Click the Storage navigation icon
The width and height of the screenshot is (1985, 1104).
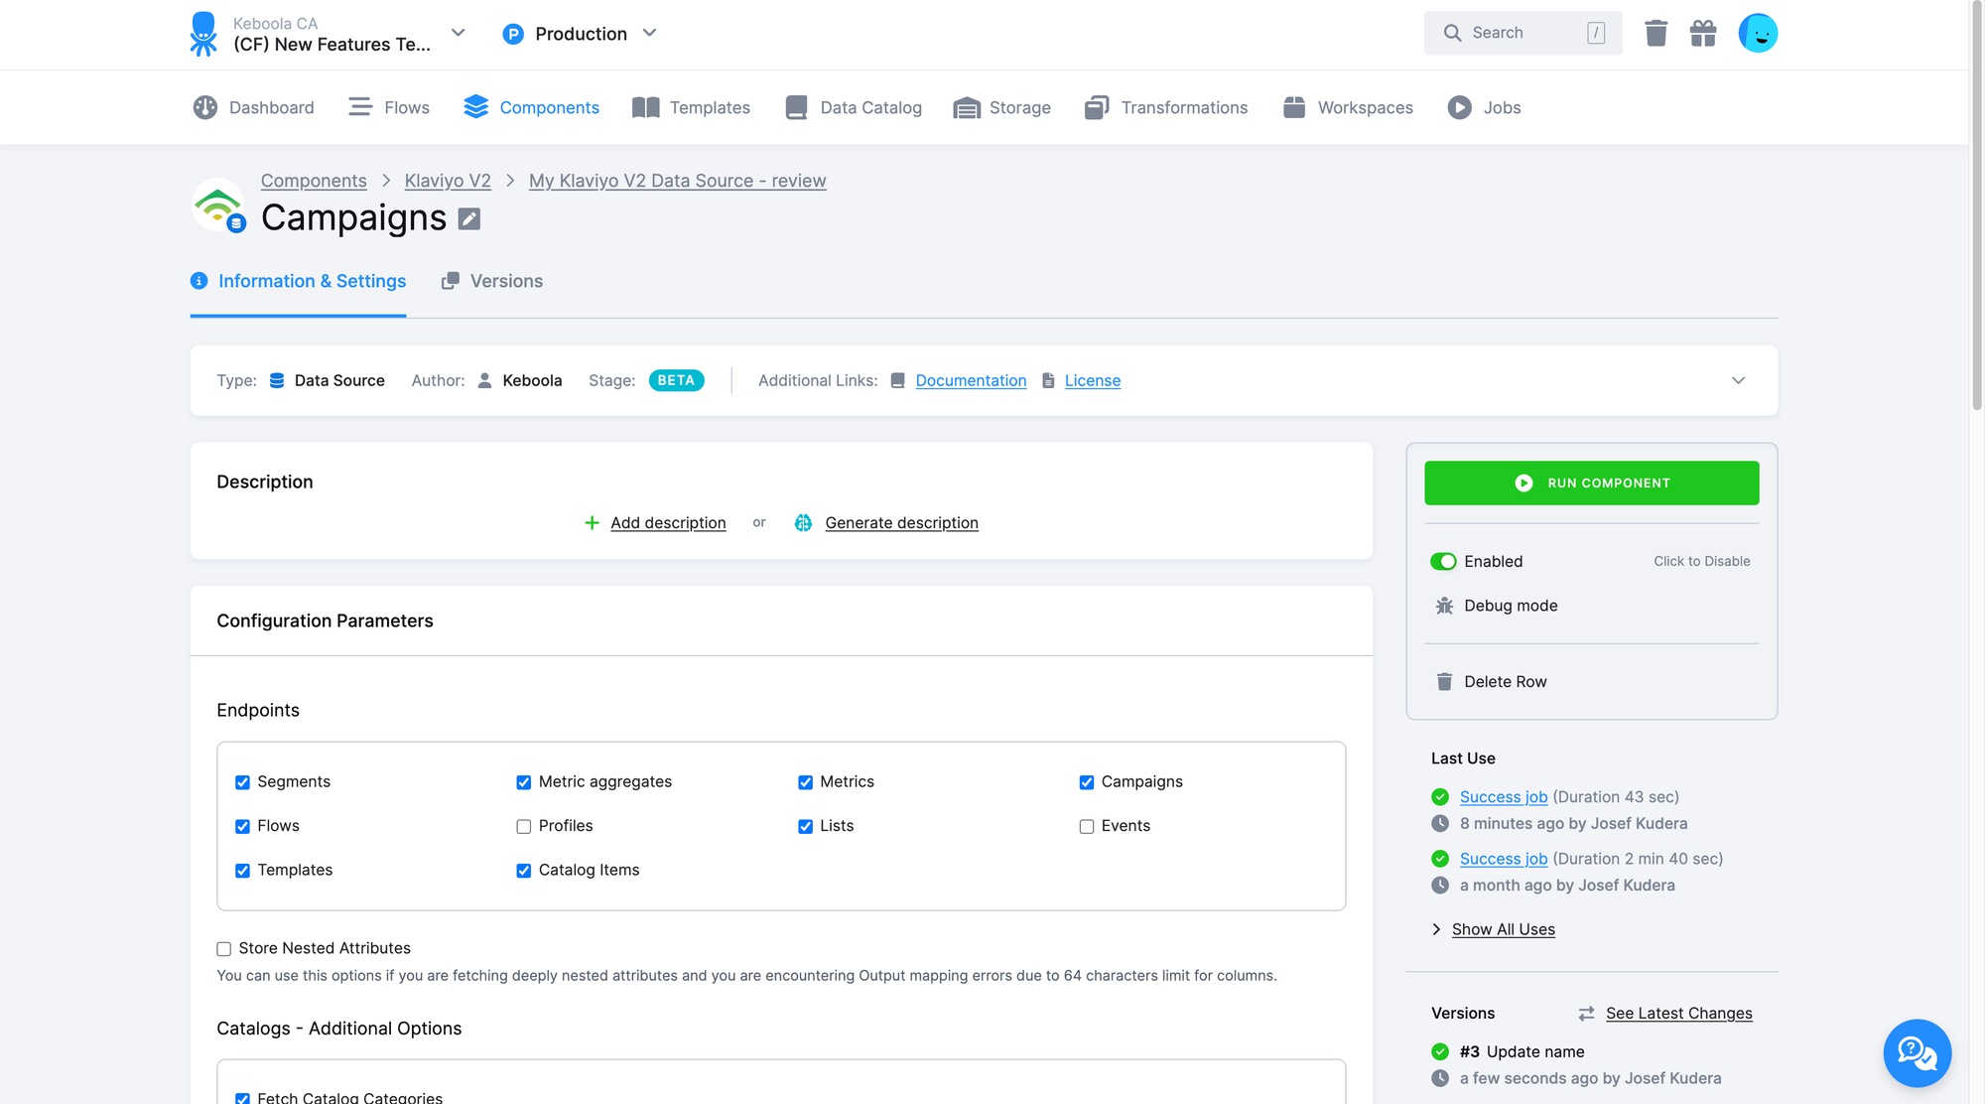click(x=968, y=106)
